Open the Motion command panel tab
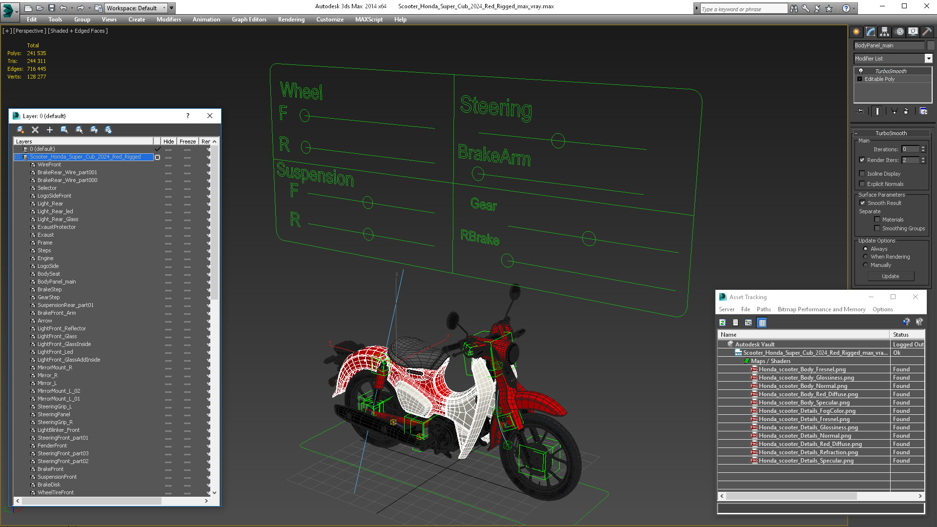 tap(899, 32)
